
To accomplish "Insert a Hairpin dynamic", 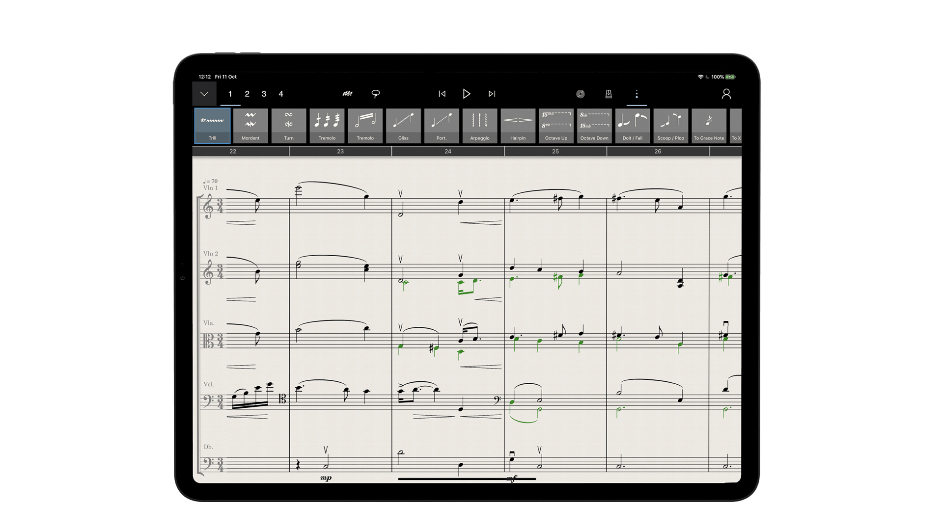I will (518, 126).
